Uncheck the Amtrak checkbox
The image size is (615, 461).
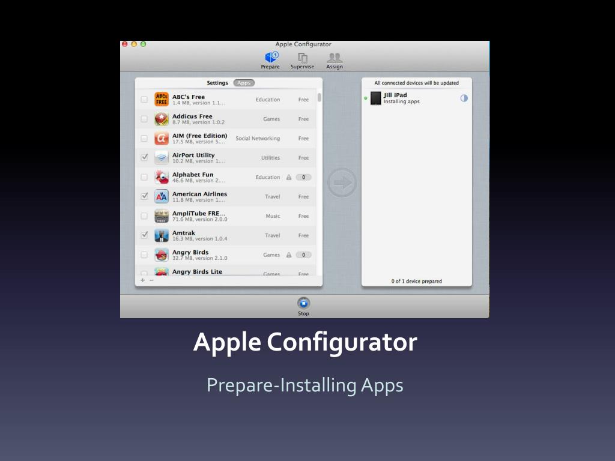pyautogui.click(x=144, y=235)
